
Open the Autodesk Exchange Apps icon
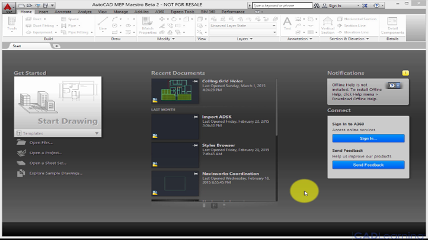click(365, 5)
